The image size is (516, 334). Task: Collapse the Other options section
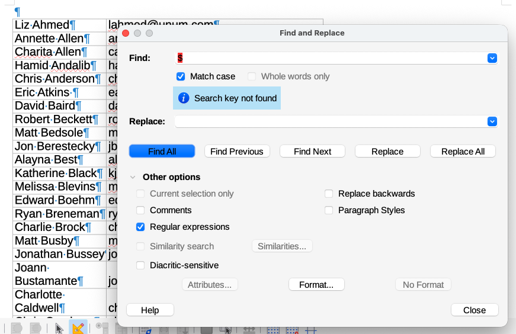[133, 177]
